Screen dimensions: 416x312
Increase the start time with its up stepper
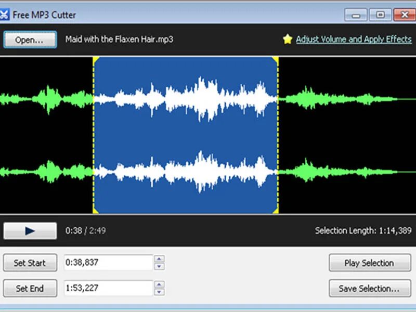(x=160, y=259)
